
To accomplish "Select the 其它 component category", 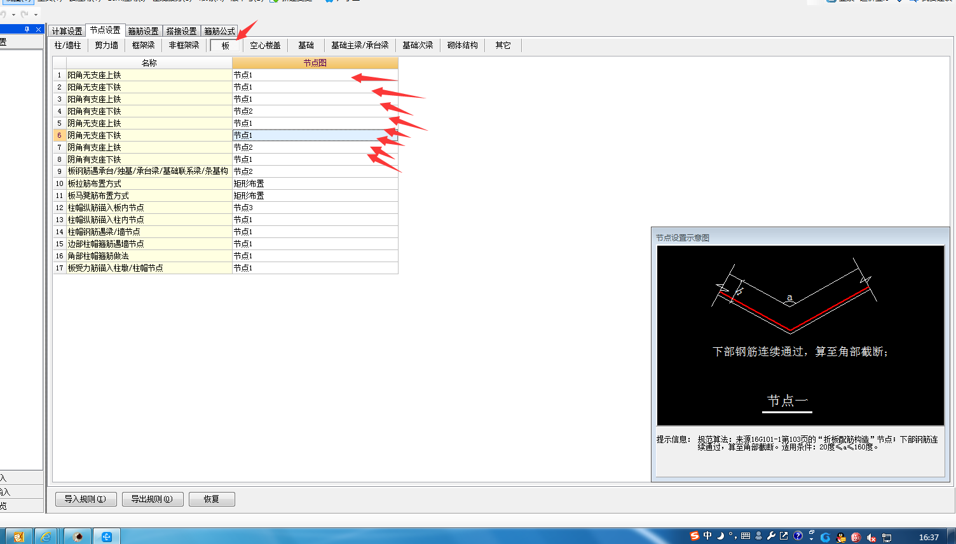I will 503,45.
